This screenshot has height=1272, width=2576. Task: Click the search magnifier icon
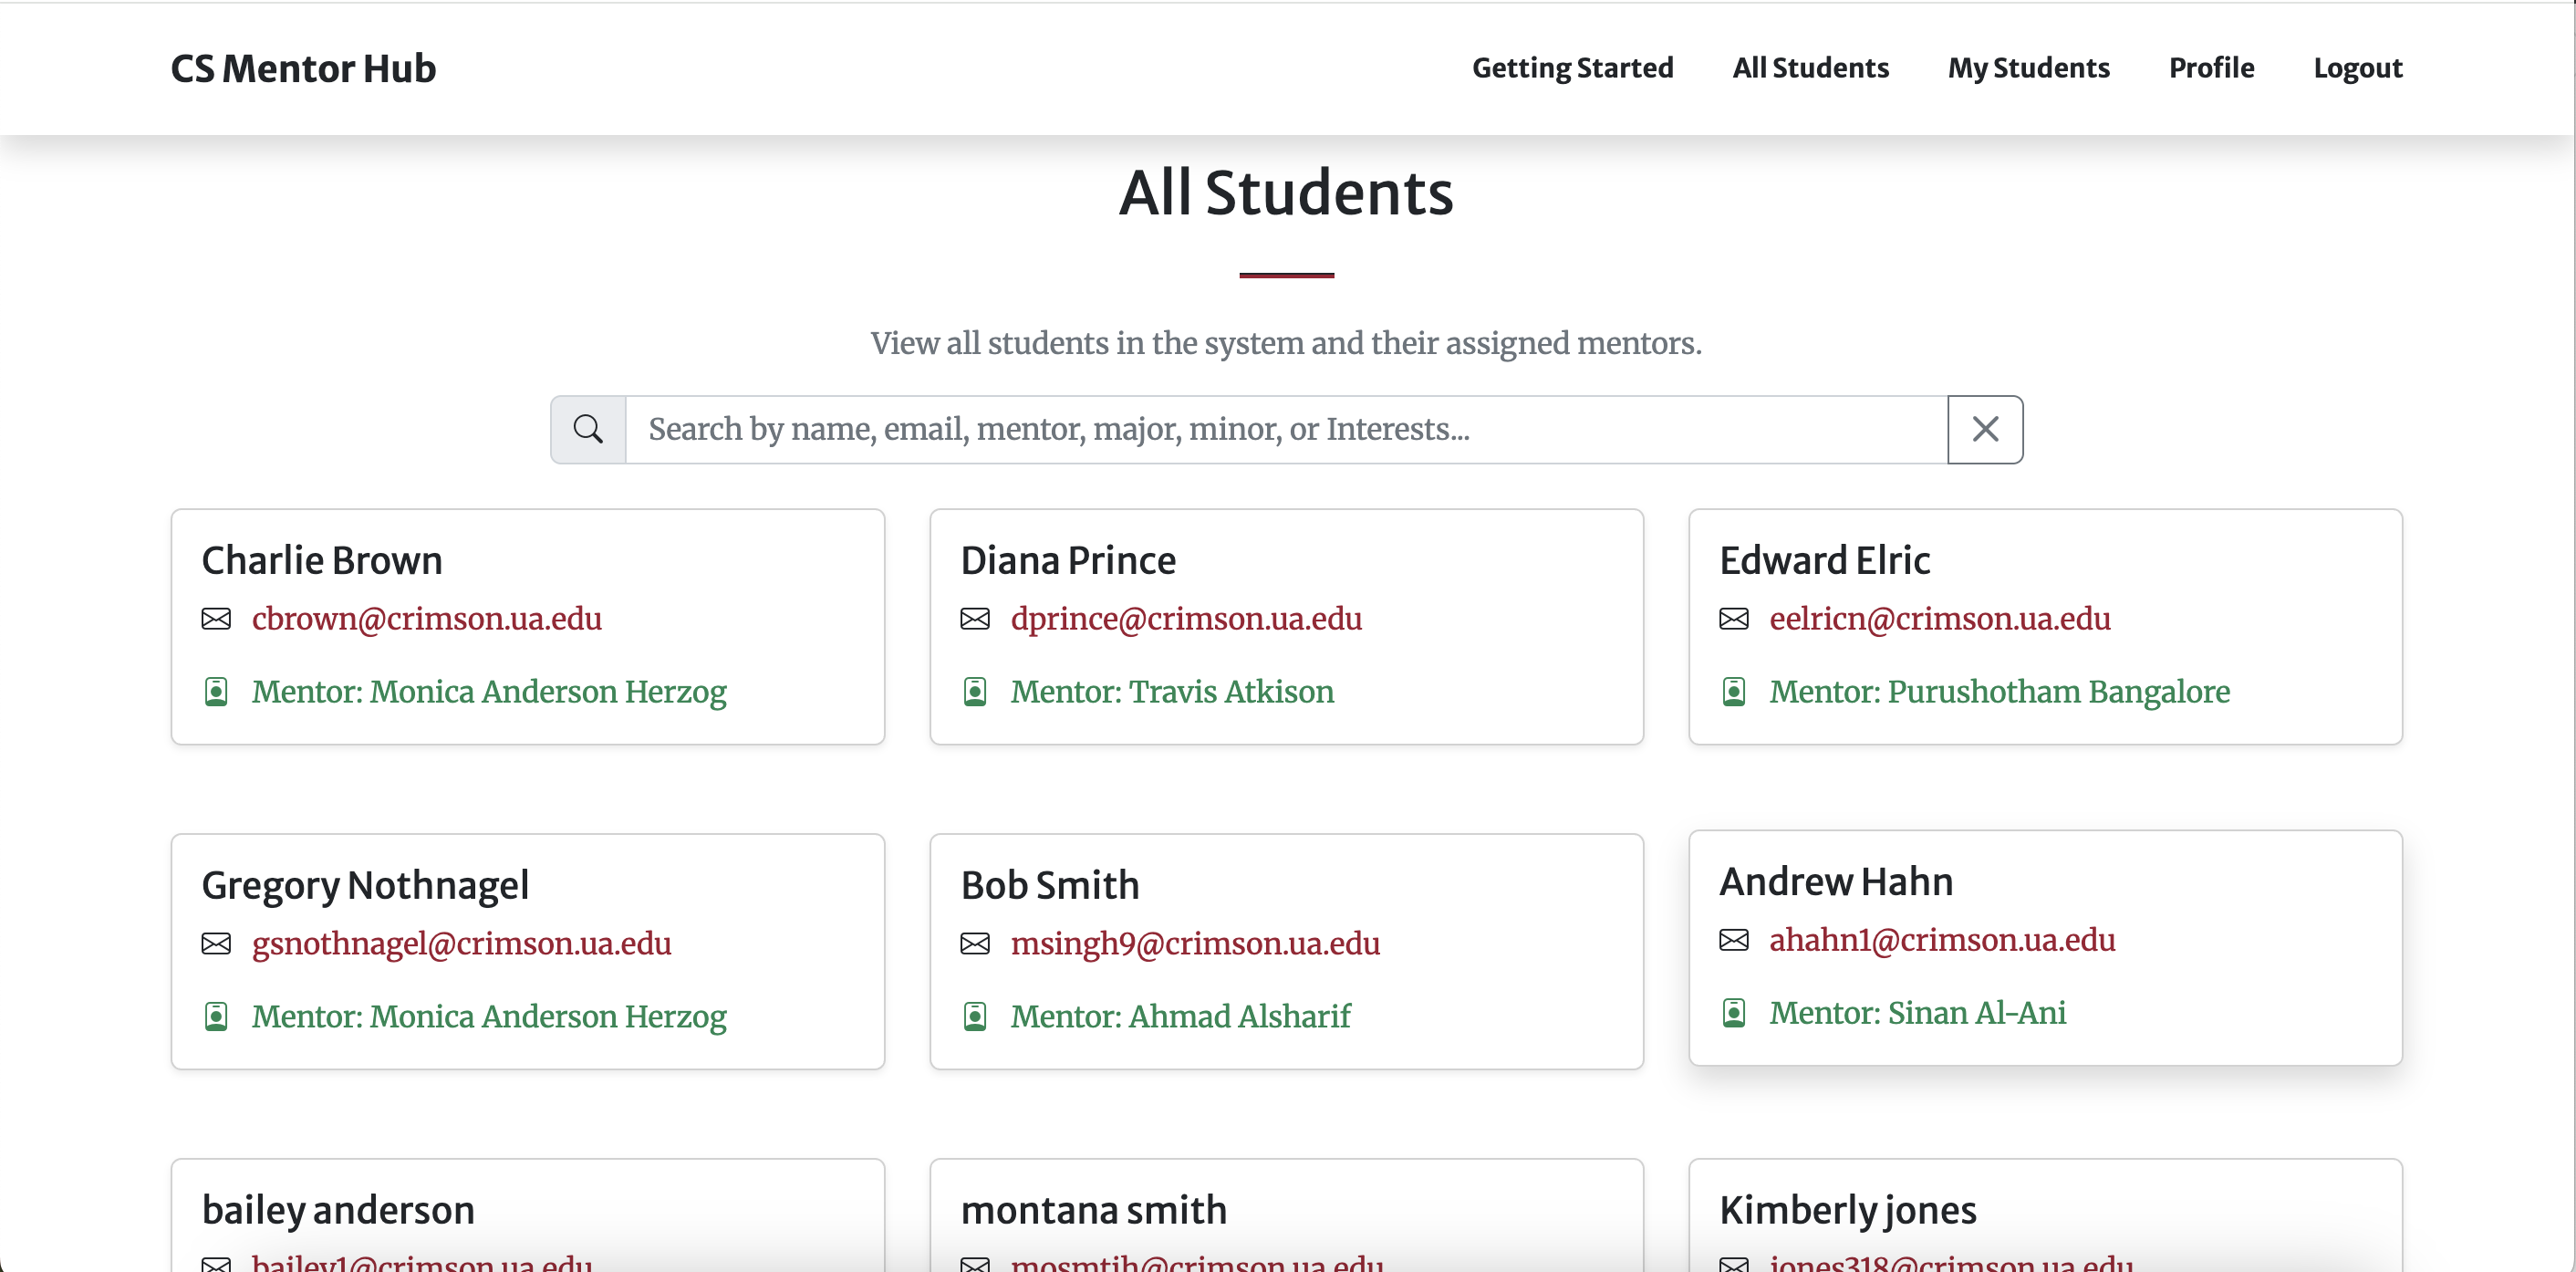tap(587, 429)
